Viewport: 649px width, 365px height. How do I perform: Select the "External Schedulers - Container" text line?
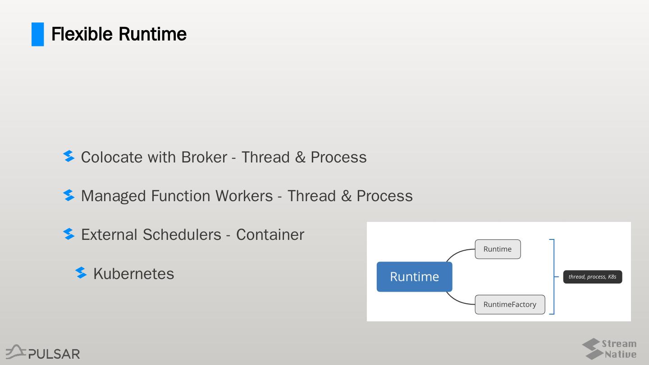[192, 234]
